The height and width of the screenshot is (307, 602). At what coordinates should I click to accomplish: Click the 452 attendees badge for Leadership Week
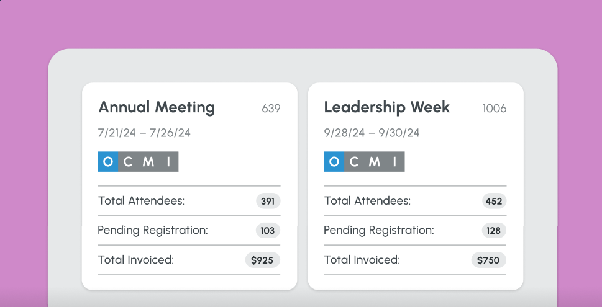(494, 201)
